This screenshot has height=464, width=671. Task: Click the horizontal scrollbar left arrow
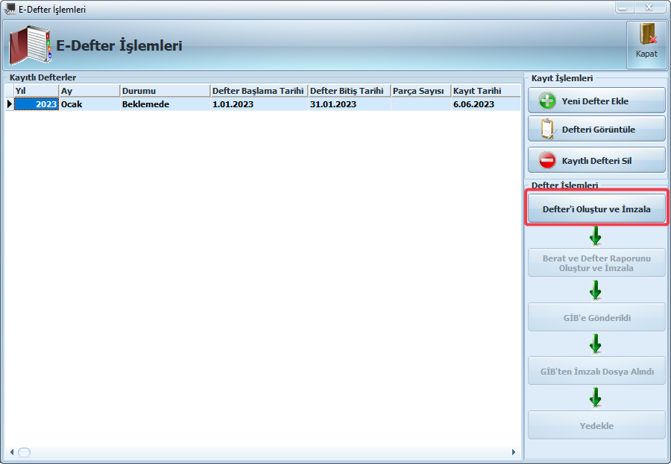tap(11, 452)
